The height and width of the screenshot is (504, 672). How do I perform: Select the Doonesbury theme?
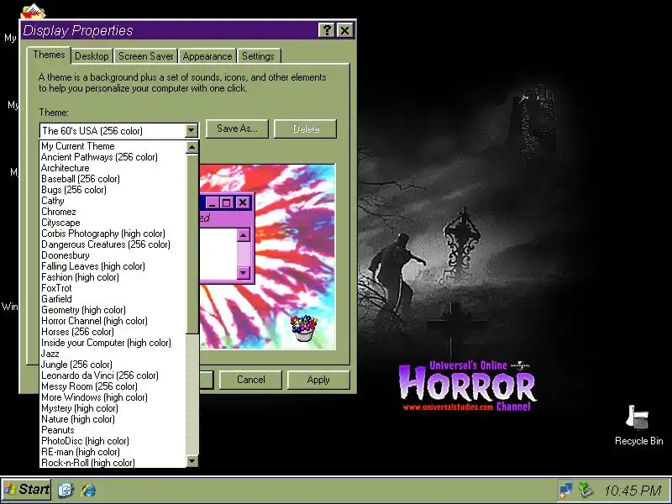coord(113,255)
